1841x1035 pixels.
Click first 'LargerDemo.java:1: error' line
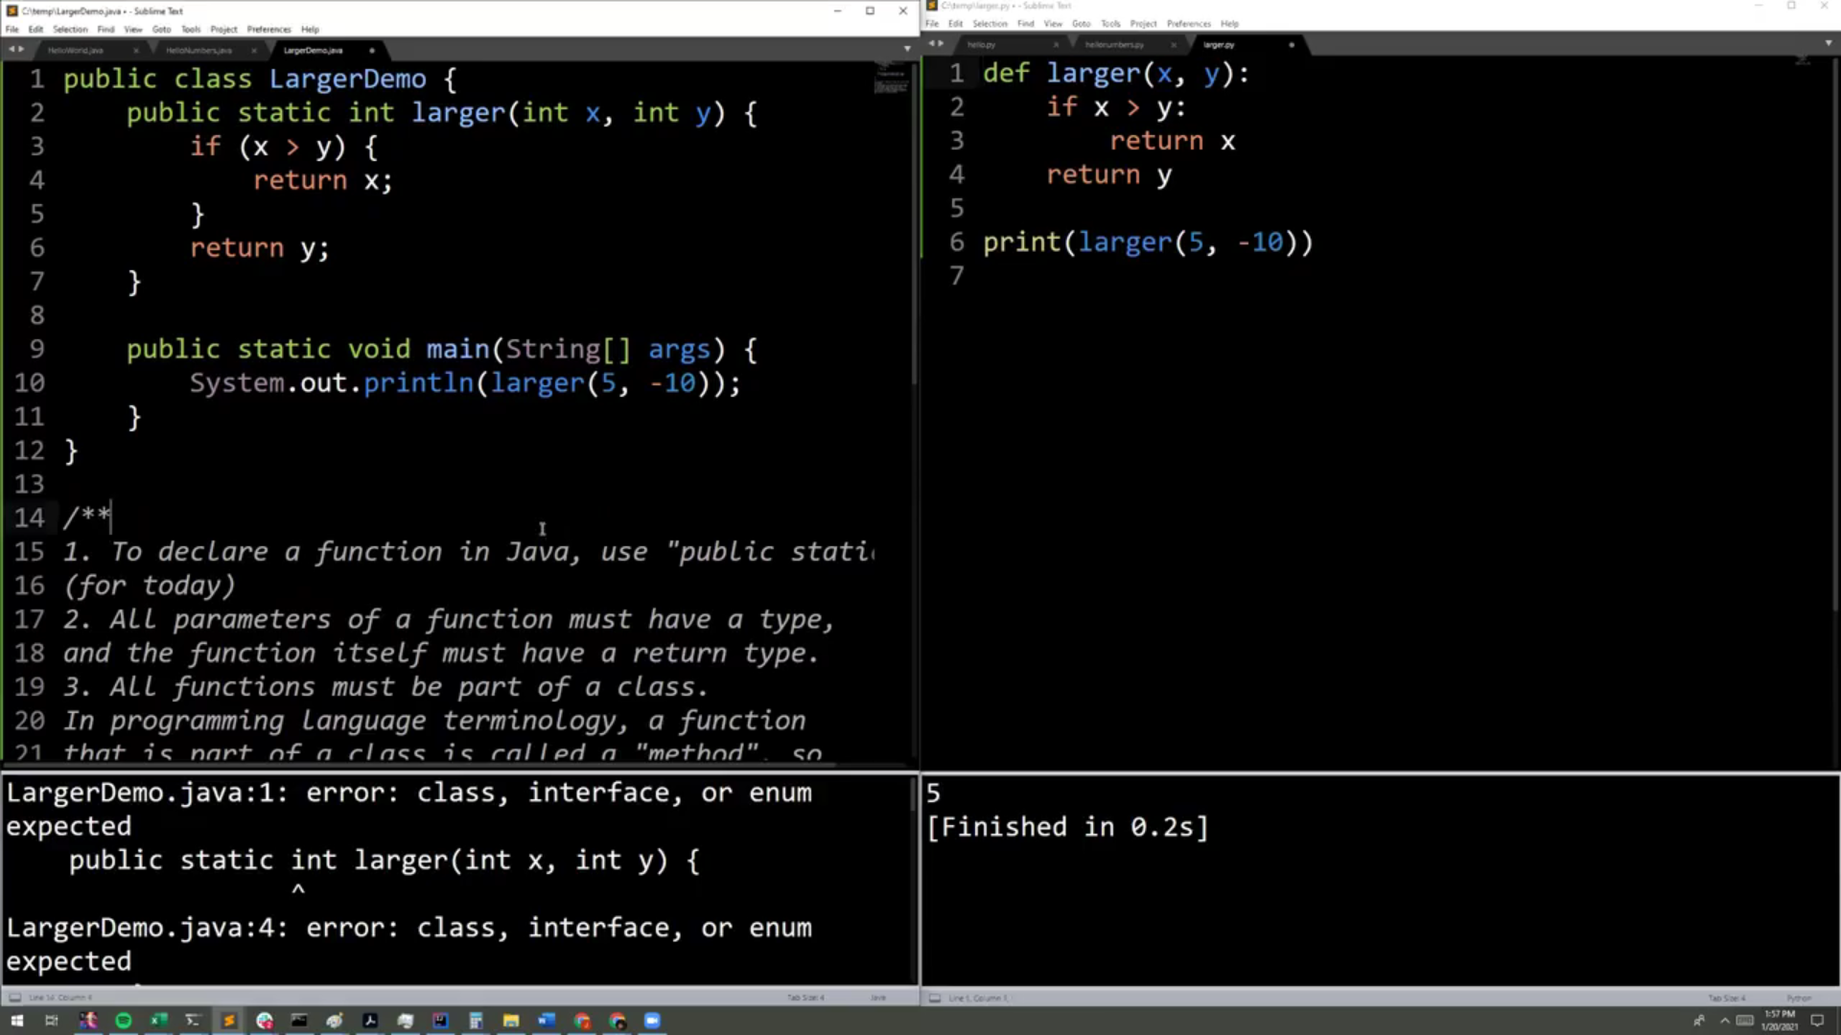coord(409,793)
